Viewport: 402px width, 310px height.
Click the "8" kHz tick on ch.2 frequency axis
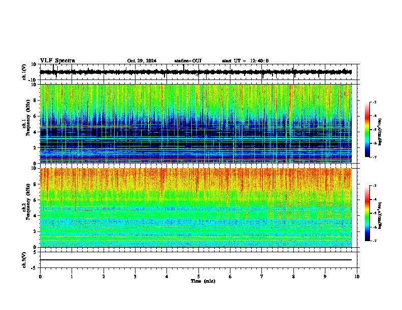[36, 184]
